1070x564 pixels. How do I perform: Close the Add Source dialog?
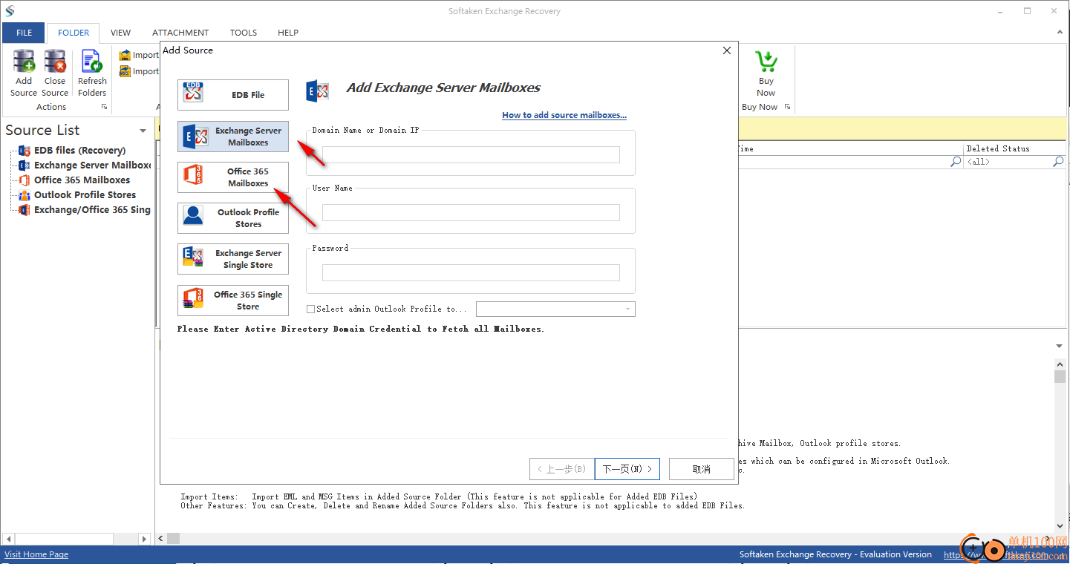coord(726,50)
